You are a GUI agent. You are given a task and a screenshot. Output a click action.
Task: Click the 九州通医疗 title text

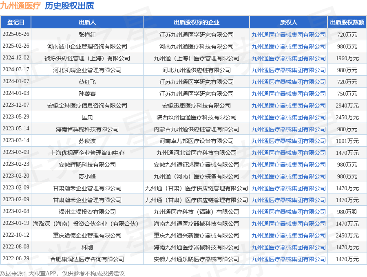21,6
